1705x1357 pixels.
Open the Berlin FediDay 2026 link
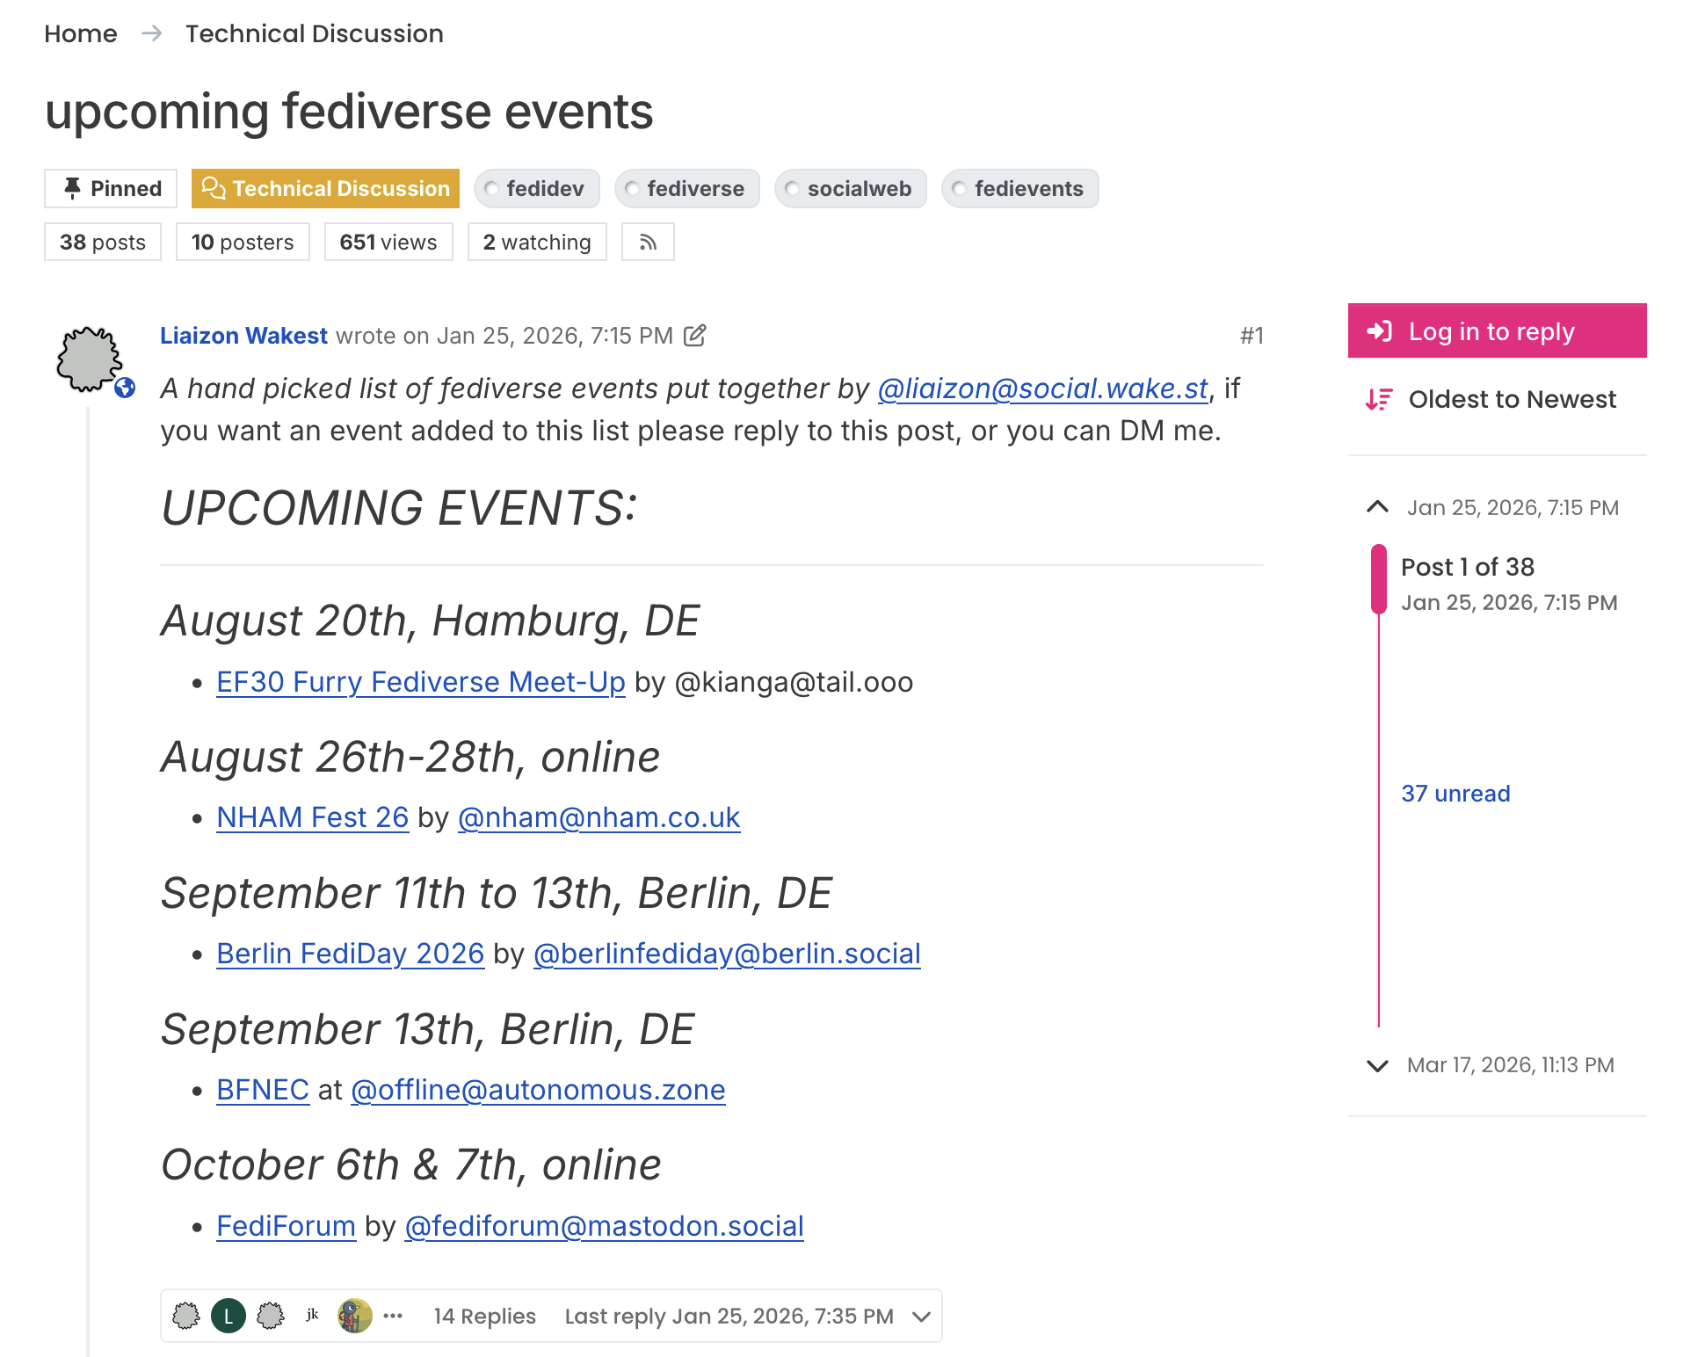[351, 954]
